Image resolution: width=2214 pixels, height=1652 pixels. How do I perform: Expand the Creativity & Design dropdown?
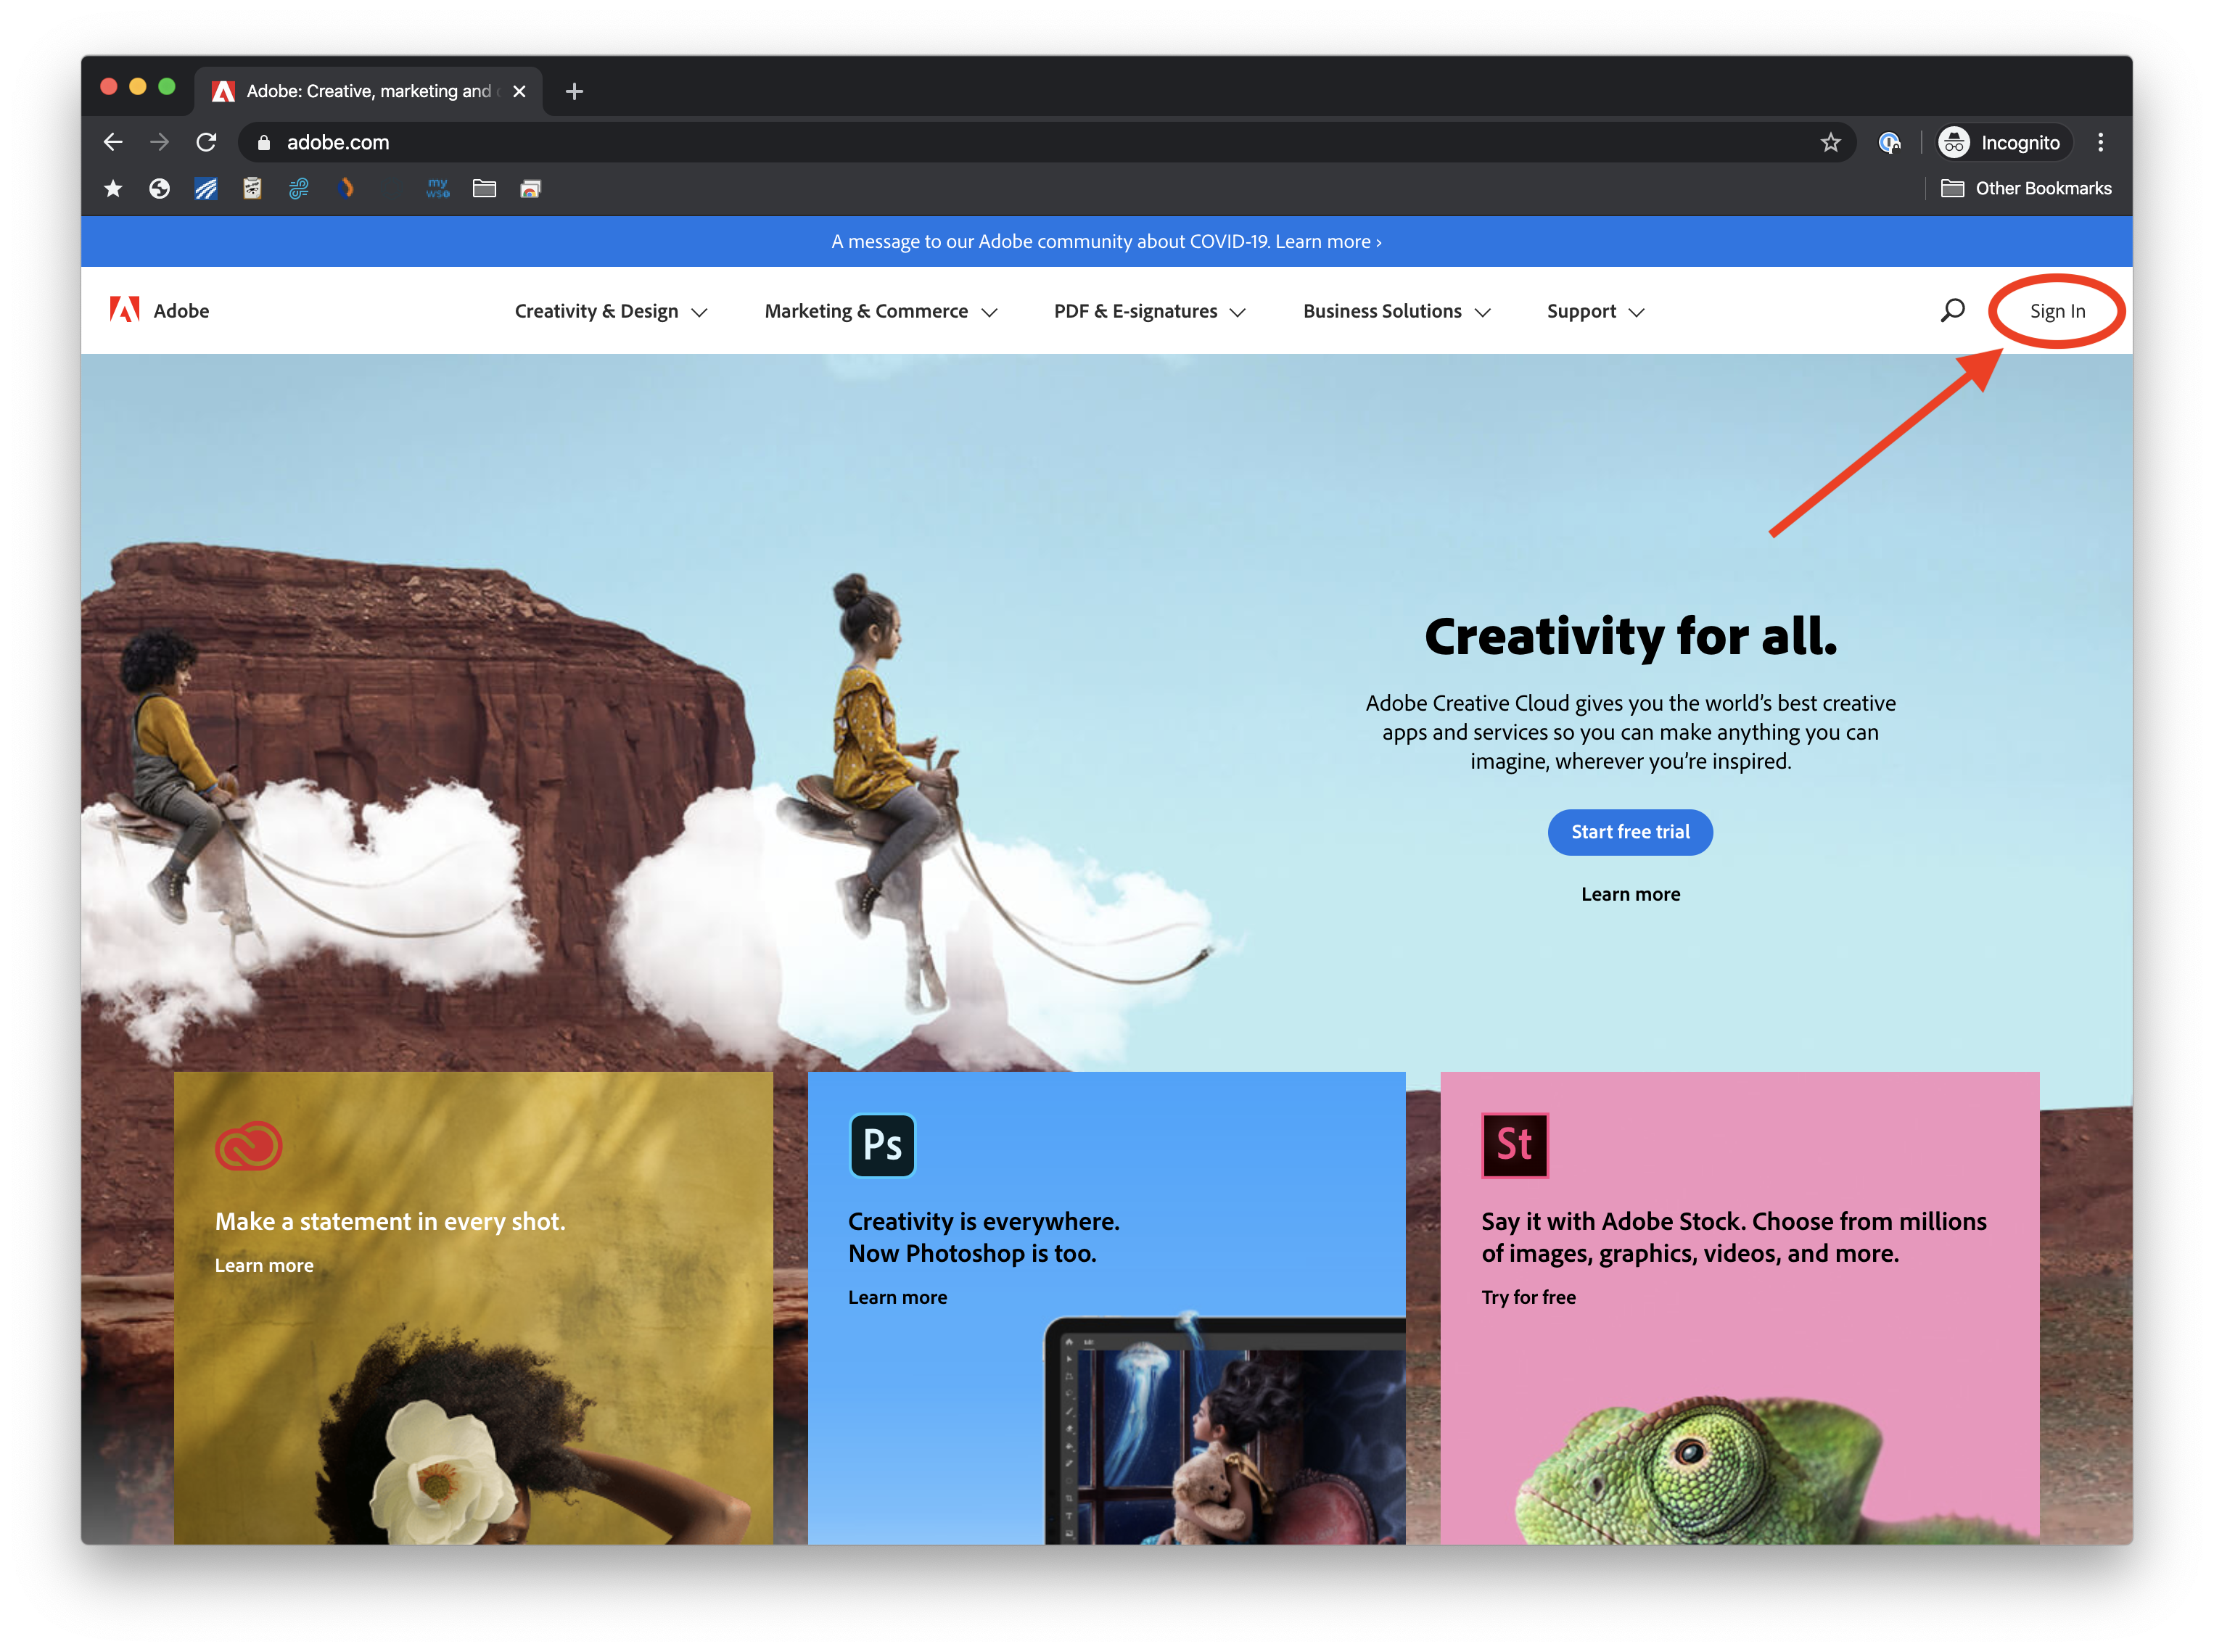(610, 311)
